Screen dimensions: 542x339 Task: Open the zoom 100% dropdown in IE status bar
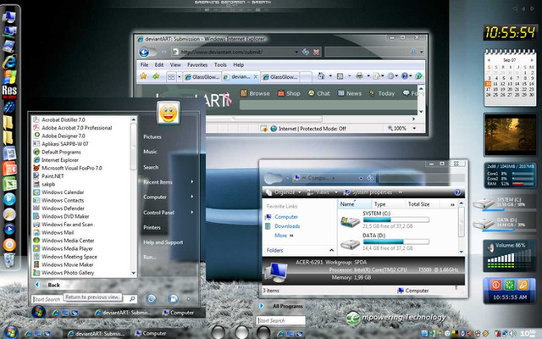click(414, 128)
